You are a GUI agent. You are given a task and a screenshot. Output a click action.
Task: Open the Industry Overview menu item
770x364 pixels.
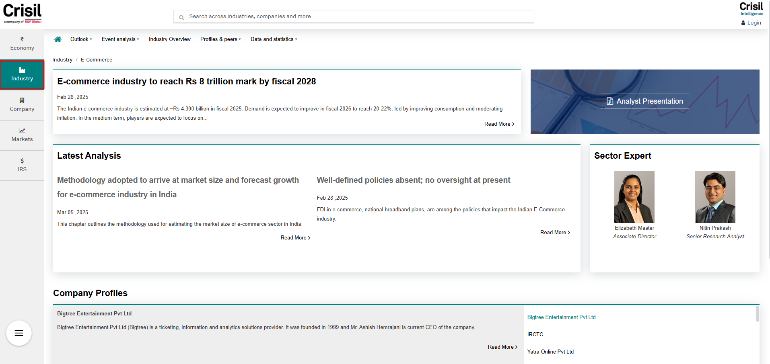pos(170,39)
